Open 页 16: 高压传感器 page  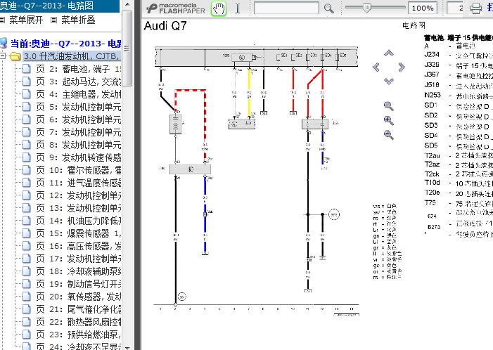79,246
